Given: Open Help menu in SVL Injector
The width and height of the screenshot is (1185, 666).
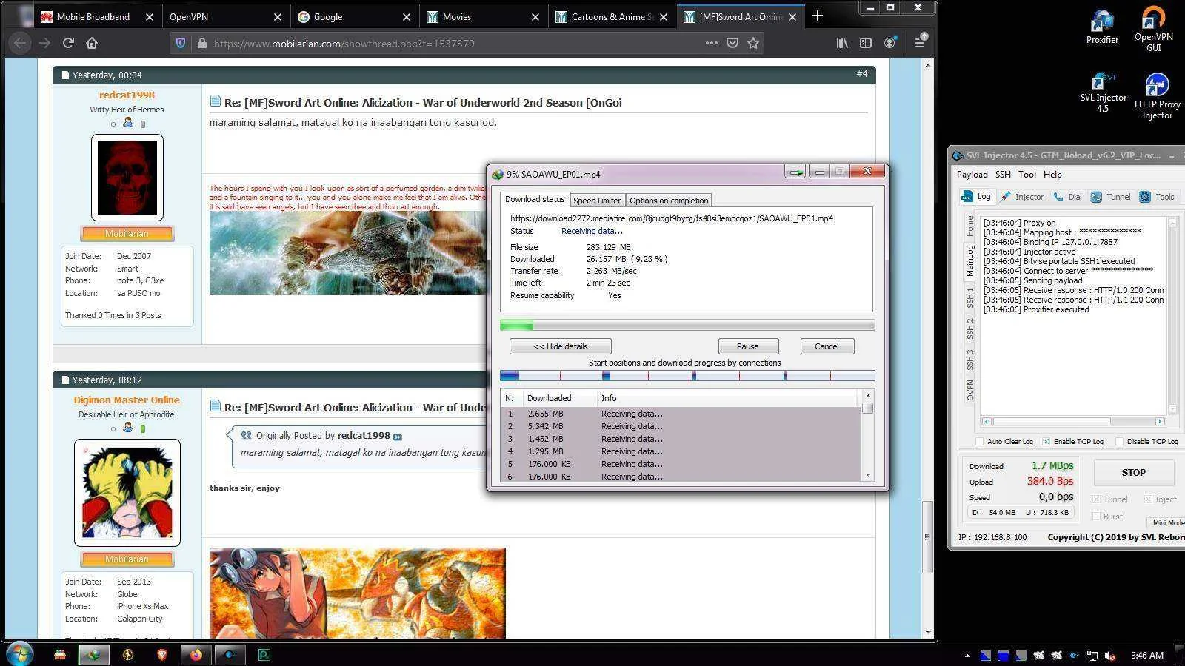Looking at the screenshot, I should [x=1052, y=175].
